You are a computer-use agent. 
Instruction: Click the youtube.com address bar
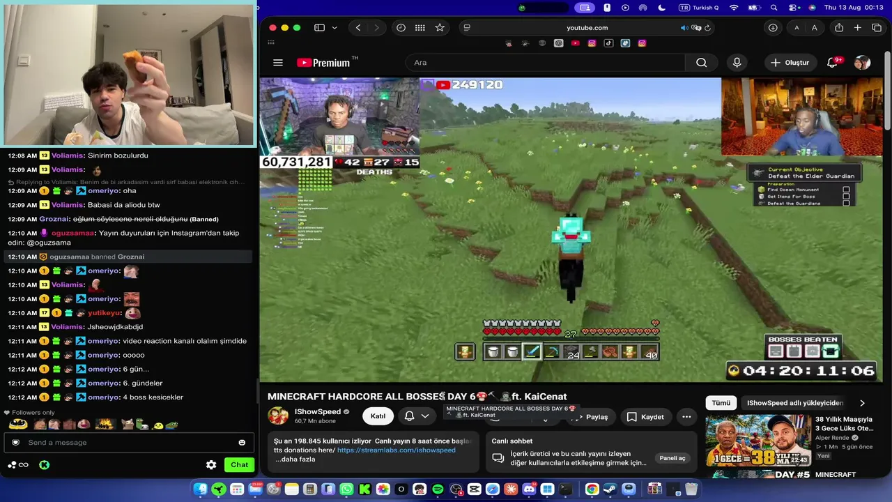click(x=587, y=28)
